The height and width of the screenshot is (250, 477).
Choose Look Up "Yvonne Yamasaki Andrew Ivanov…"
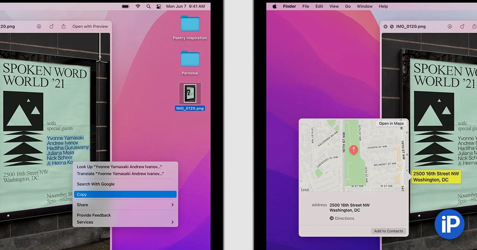pyautogui.click(x=124, y=167)
